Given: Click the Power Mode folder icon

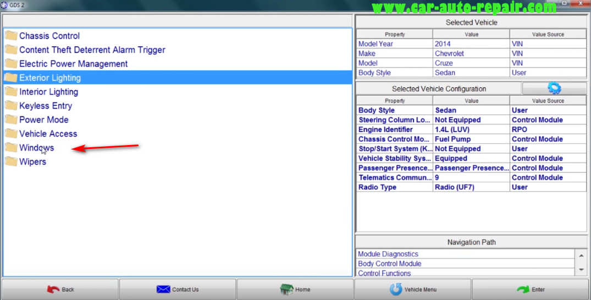Looking at the screenshot, I should click(12, 119).
